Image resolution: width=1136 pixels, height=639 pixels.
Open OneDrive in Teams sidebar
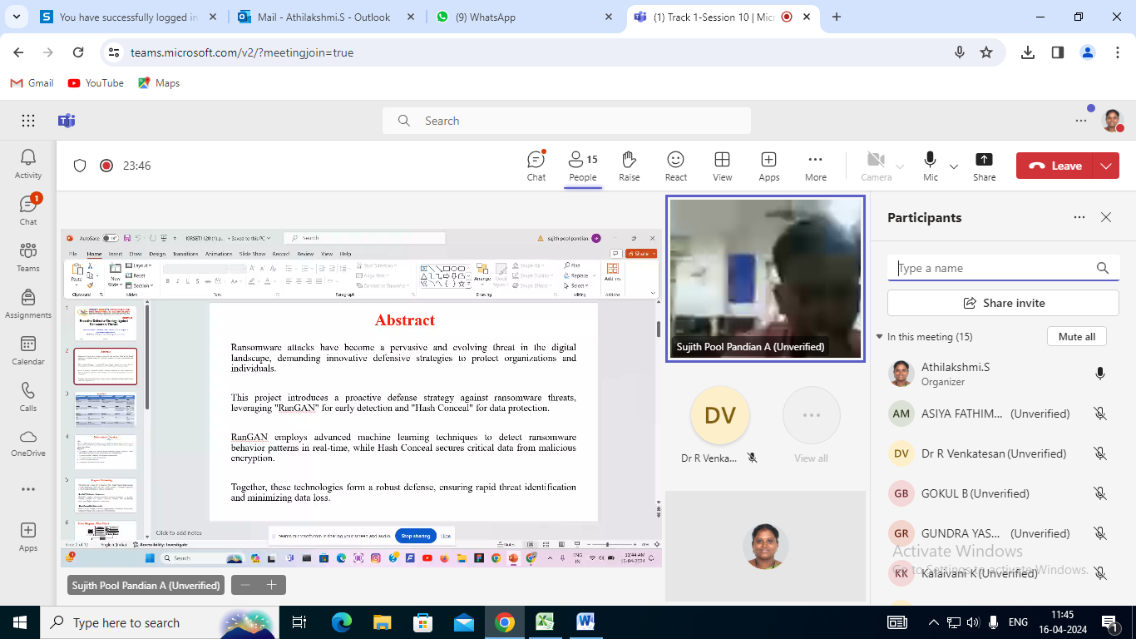click(28, 443)
